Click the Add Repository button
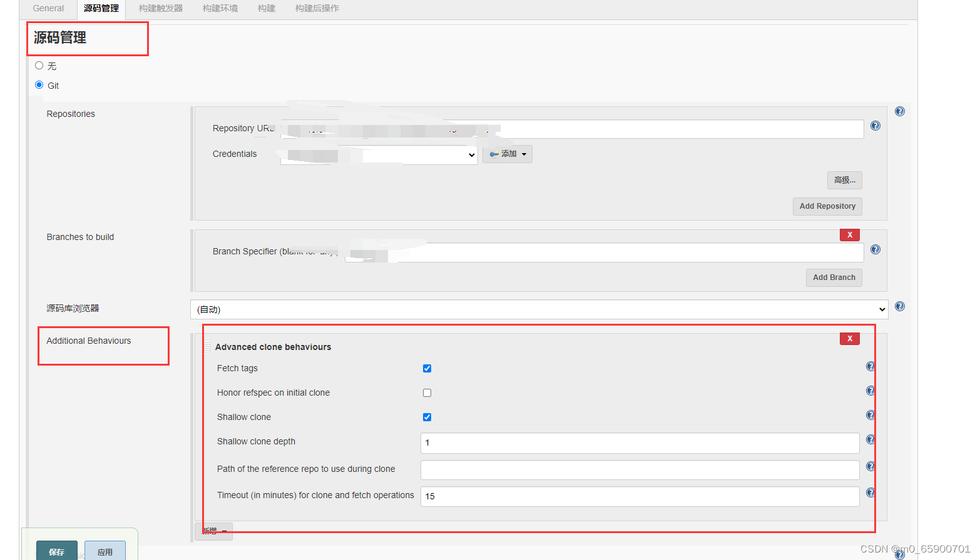Viewport: 980px width, 560px height. (827, 206)
